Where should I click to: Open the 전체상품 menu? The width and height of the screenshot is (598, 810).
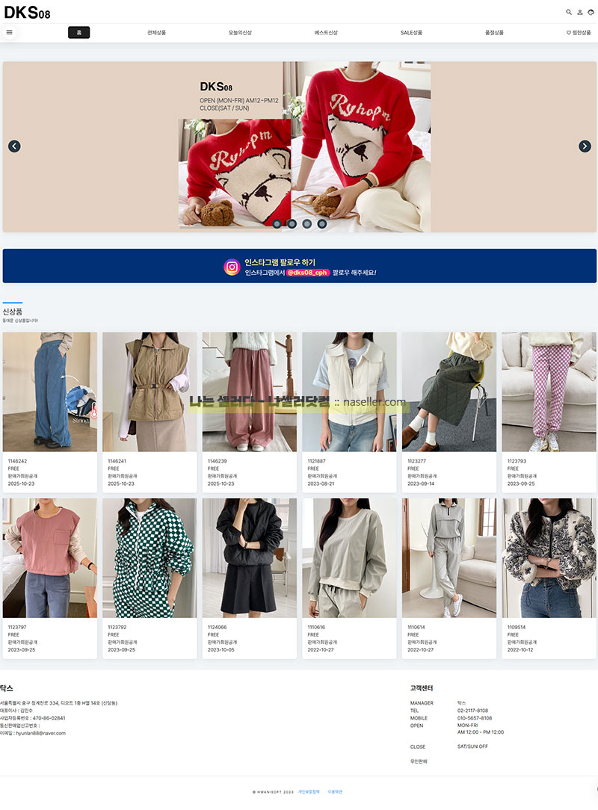coord(157,33)
